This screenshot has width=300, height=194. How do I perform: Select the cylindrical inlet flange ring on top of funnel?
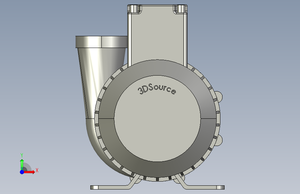[x=101, y=42]
